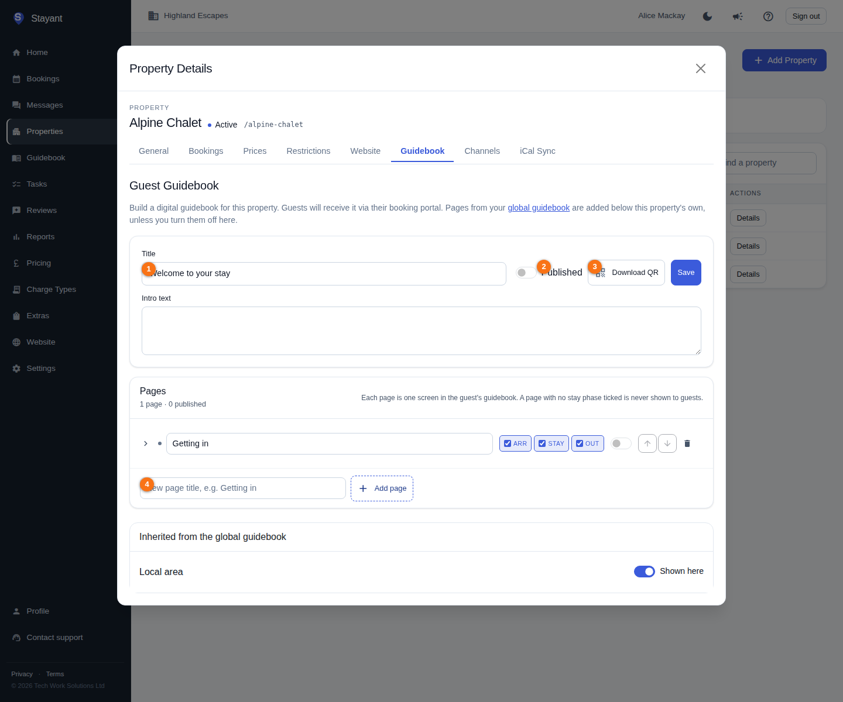The image size is (843, 702).
Task: Toggle dark mode moon icon
Action: tap(707, 16)
